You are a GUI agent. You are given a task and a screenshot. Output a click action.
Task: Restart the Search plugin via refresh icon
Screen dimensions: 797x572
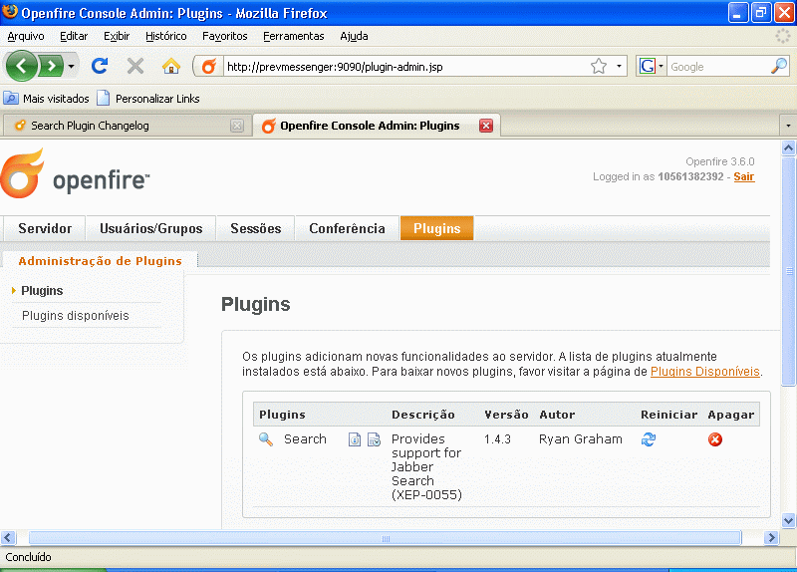point(649,439)
